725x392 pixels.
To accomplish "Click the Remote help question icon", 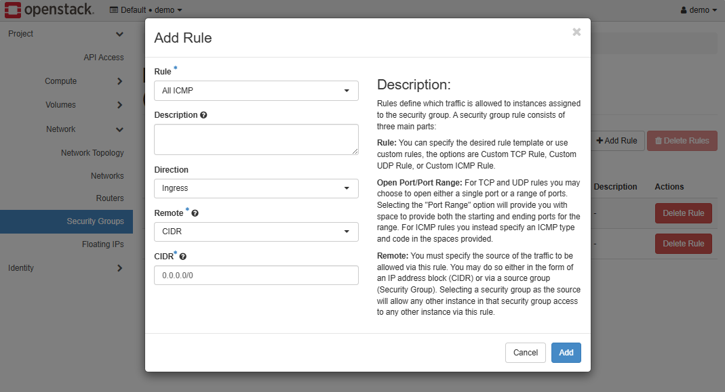I will (195, 213).
